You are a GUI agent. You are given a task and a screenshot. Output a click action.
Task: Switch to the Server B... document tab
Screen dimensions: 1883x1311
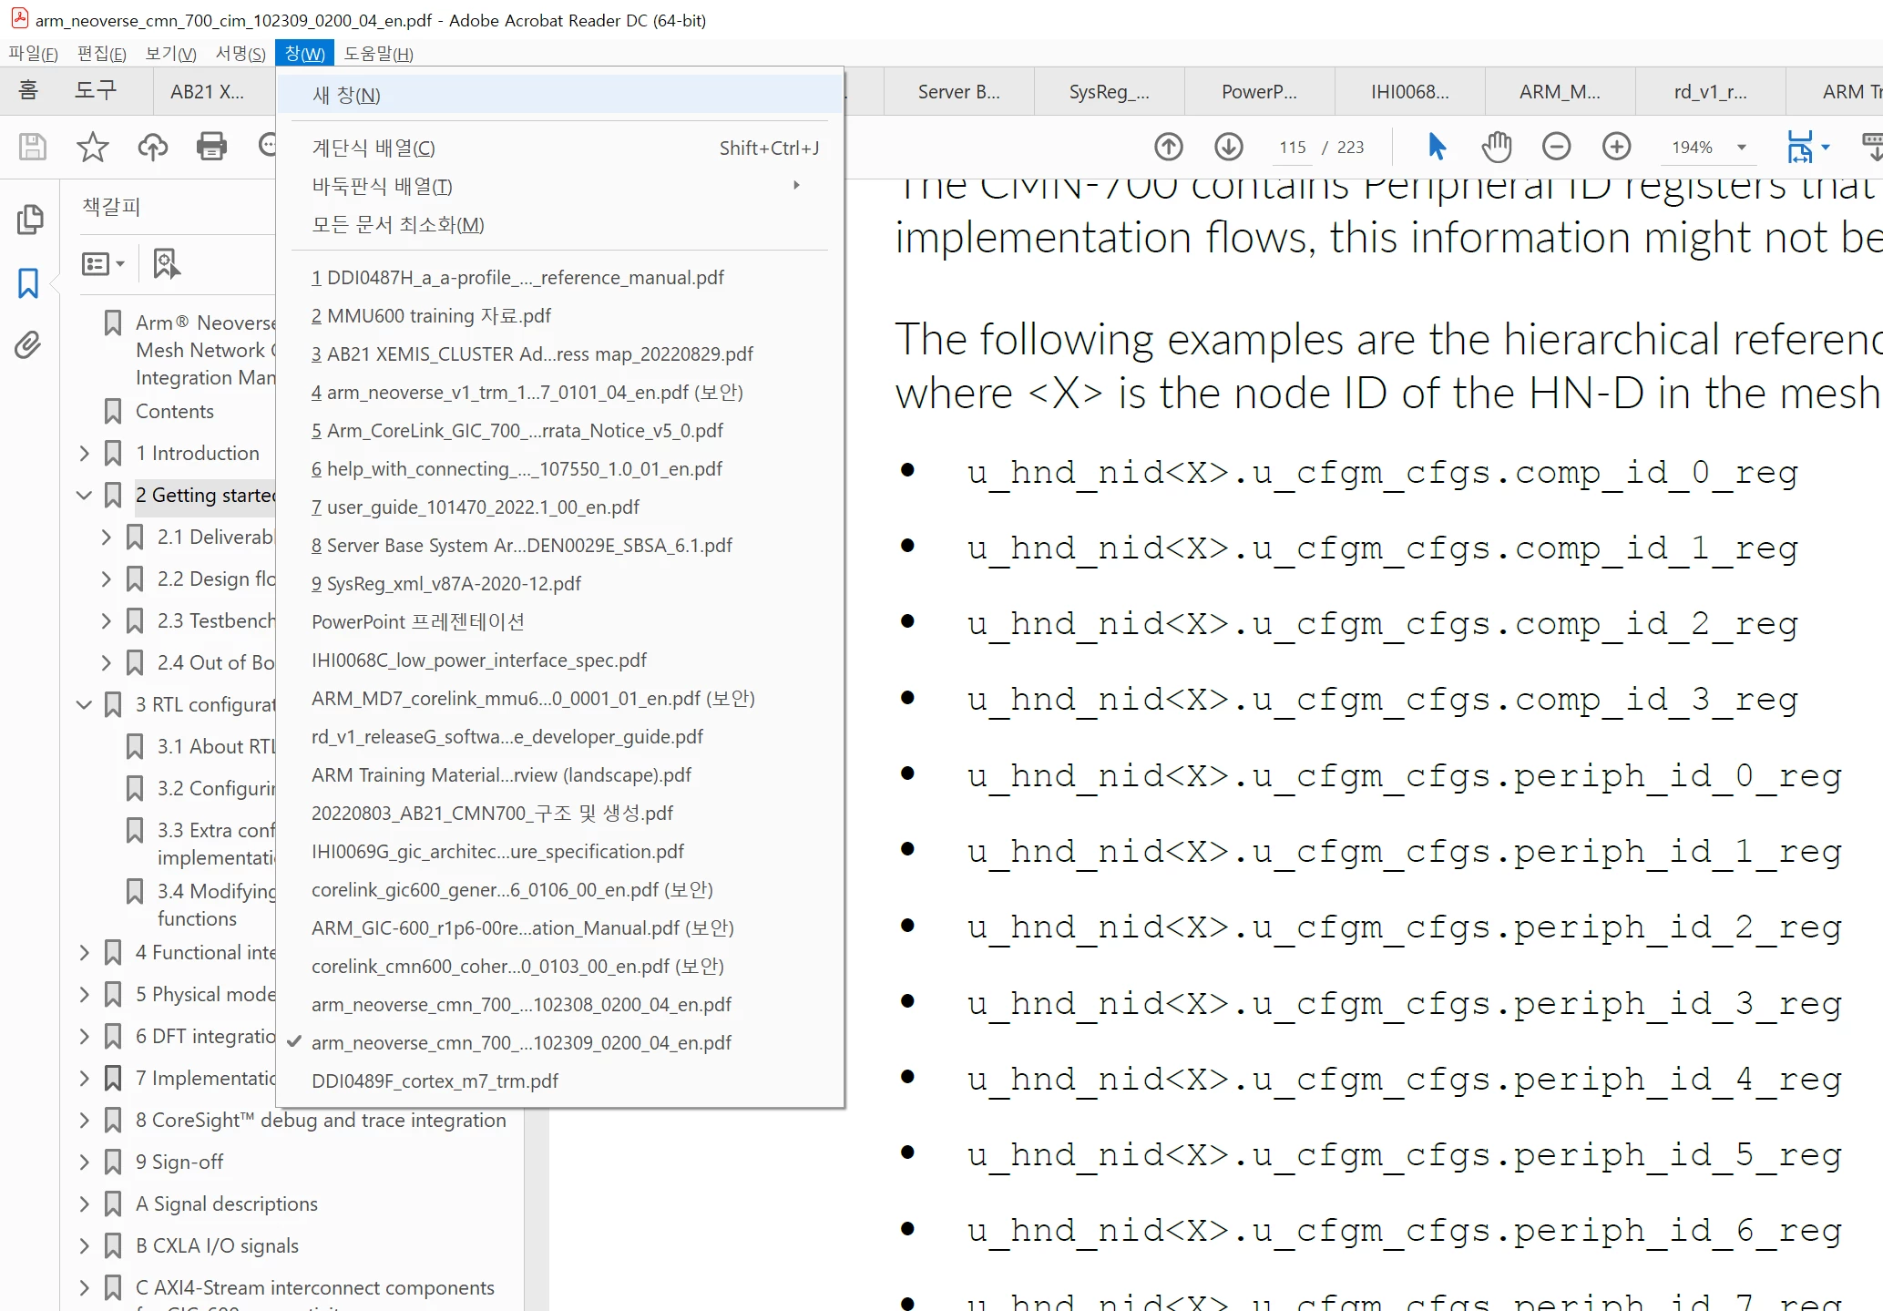[x=958, y=92]
